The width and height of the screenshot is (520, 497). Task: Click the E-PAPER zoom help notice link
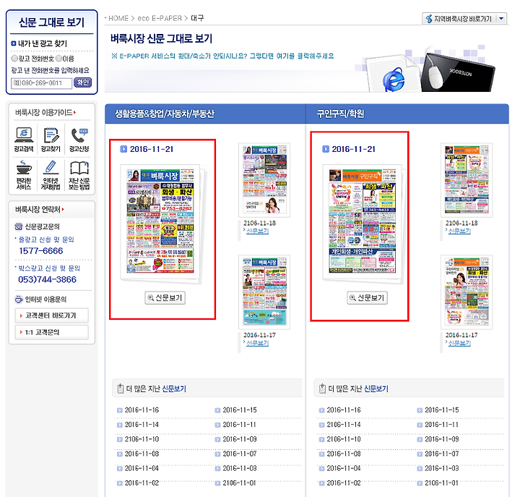click(x=222, y=56)
